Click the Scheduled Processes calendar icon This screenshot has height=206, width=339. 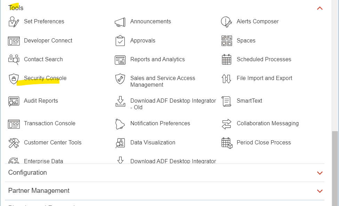point(226,60)
